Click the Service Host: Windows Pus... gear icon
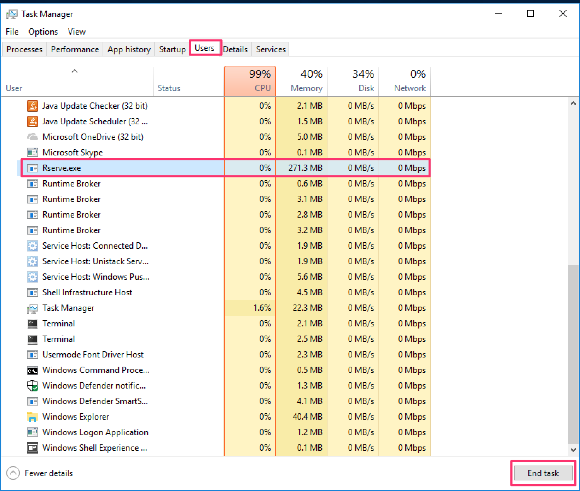The width and height of the screenshot is (580, 491). tap(33, 277)
